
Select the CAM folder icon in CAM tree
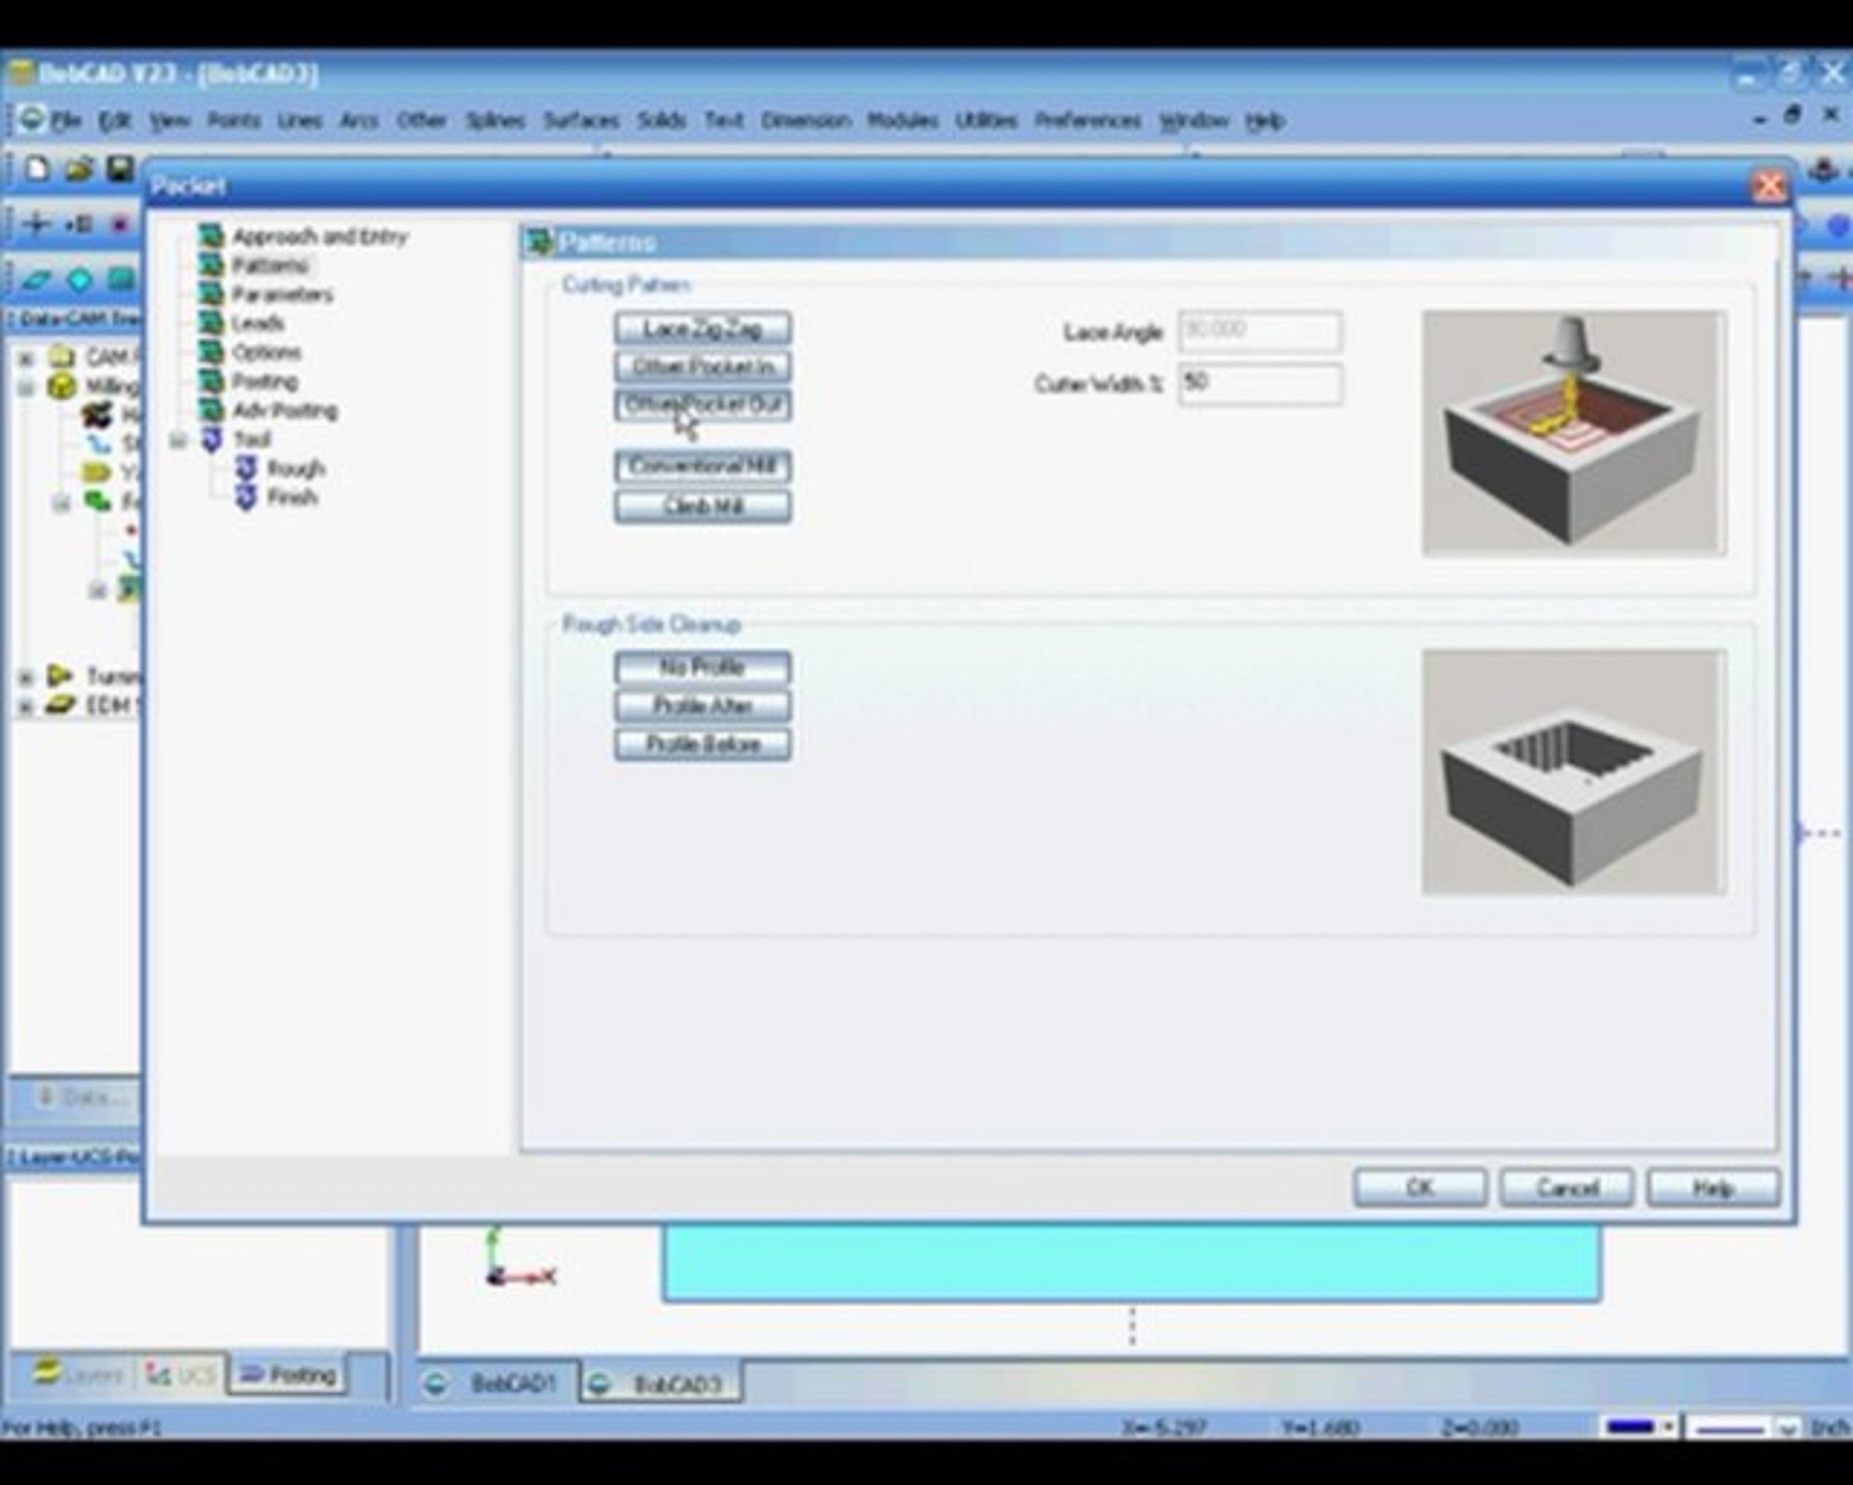(61, 356)
